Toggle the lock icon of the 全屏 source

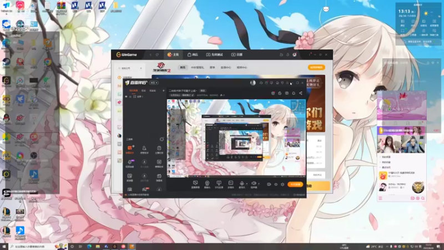click(x=130, y=97)
